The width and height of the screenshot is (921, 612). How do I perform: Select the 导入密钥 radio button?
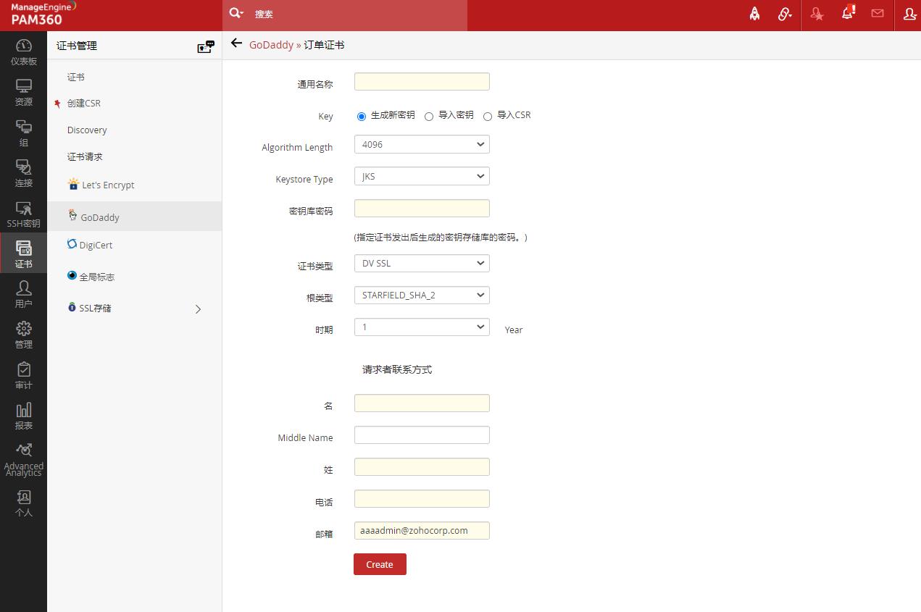point(429,116)
